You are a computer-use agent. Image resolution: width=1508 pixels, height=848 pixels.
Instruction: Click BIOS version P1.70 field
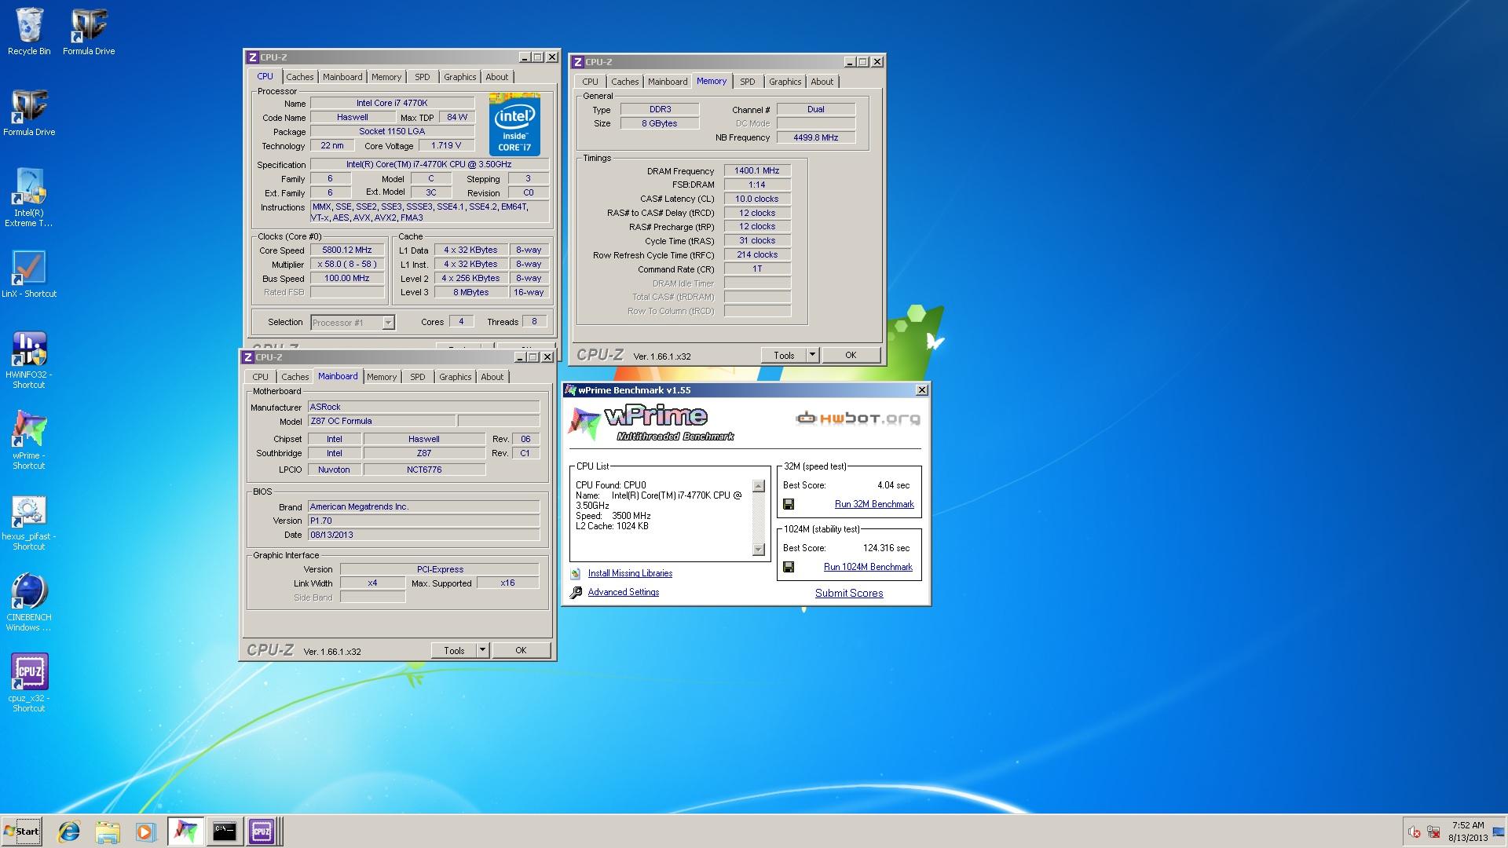point(423,521)
